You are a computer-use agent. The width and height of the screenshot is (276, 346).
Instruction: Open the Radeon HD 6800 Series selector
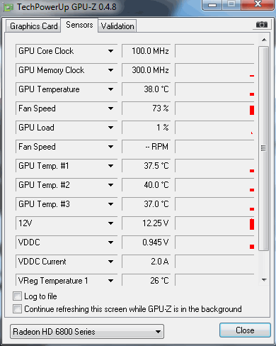(x=87, y=332)
